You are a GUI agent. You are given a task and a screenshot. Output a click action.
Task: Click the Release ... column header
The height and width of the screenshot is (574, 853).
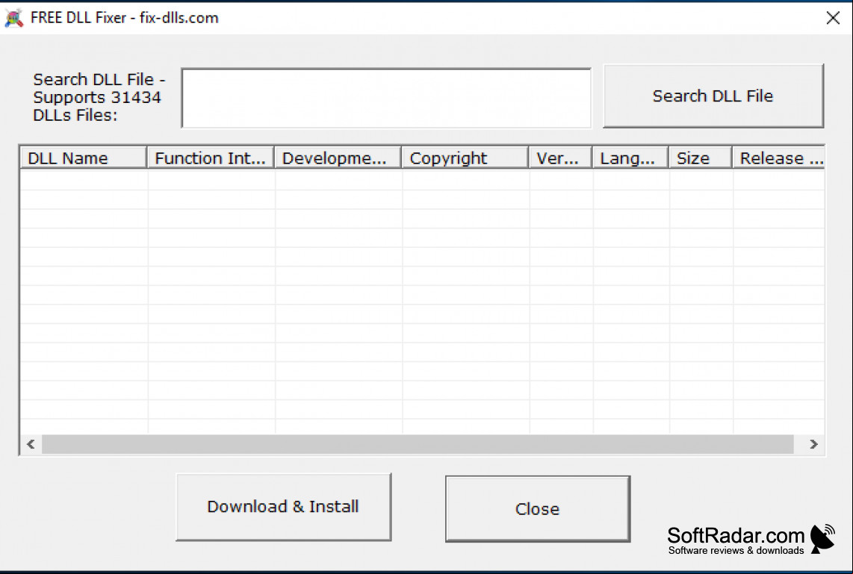(778, 158)
